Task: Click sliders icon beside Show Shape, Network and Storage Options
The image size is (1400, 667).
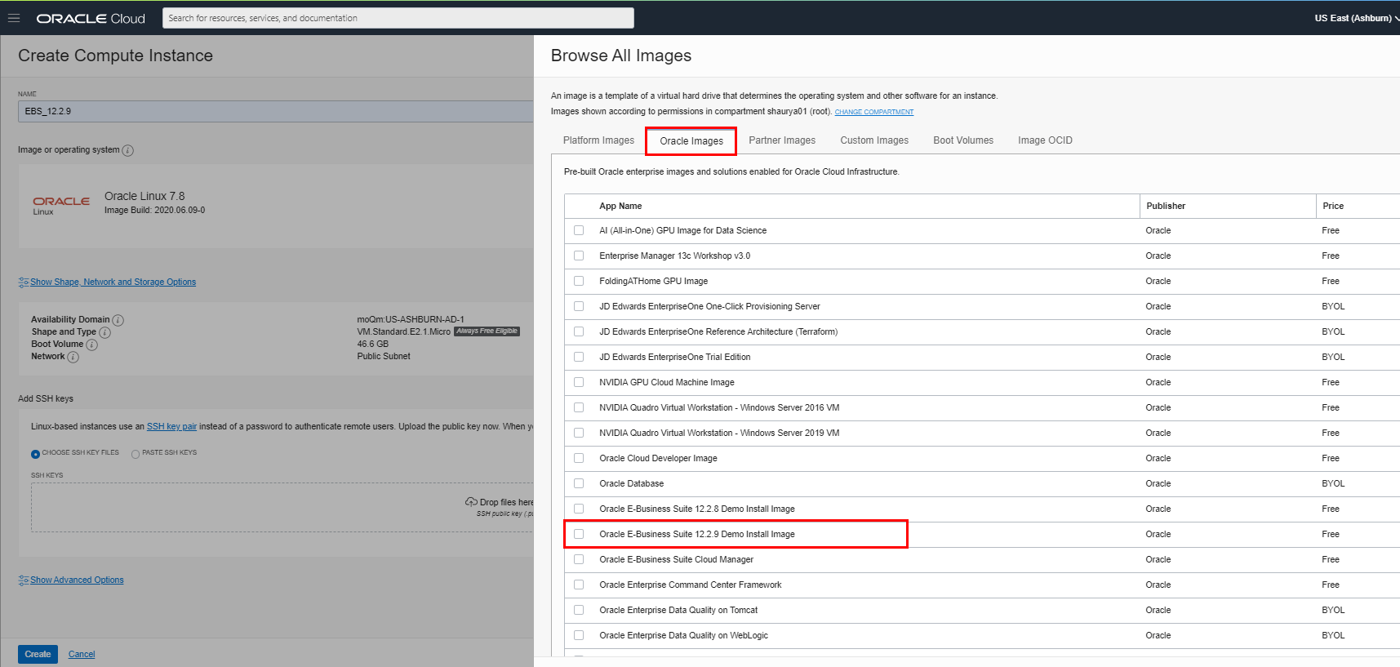Action: 24,282
